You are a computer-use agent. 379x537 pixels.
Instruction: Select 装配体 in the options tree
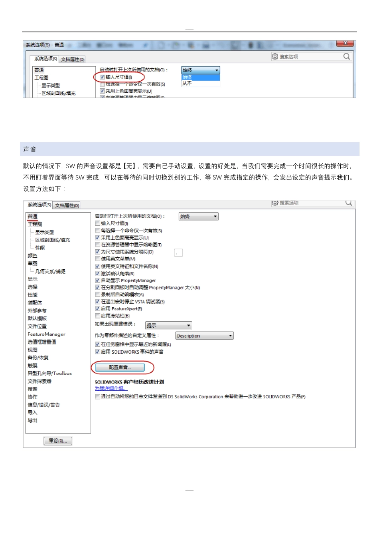pyautogui.click(x=35, y=303)
